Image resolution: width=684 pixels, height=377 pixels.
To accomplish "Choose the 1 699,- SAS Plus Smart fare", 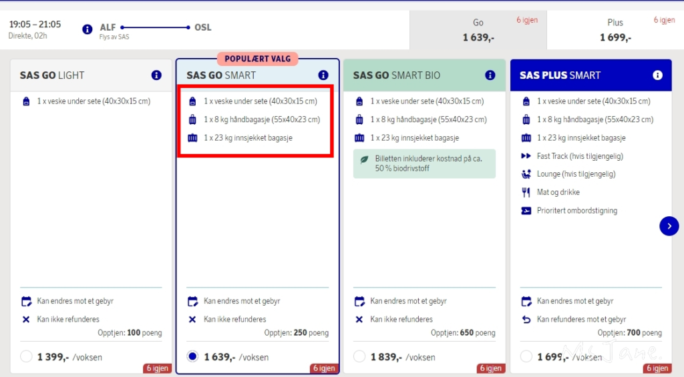I will 526,356.
